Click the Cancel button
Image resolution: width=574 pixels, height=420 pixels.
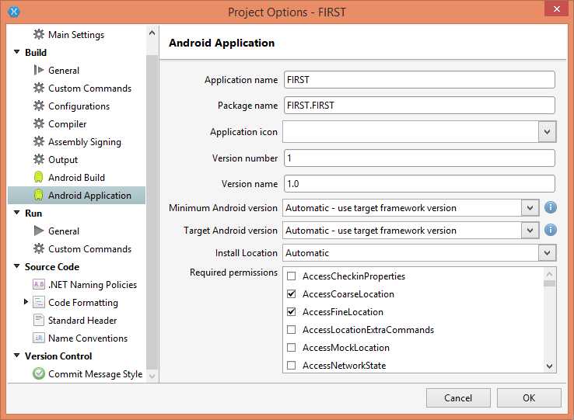pyautogui.click(x=458, y=397)
